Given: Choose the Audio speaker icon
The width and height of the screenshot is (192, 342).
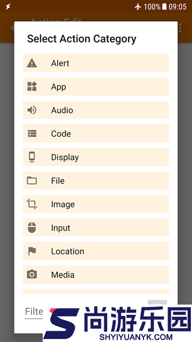Looking at the screenshot, I should [32, 110].
